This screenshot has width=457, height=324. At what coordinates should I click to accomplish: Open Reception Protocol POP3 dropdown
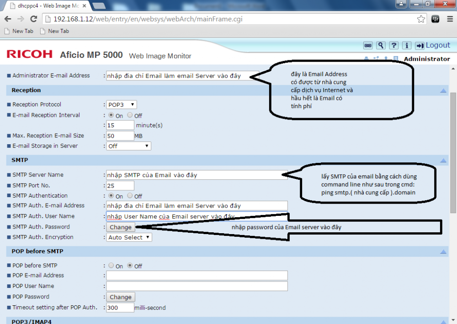pos(121,105)
